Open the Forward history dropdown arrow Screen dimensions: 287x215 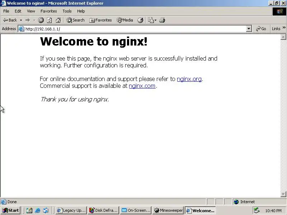[x=34, y=20]
